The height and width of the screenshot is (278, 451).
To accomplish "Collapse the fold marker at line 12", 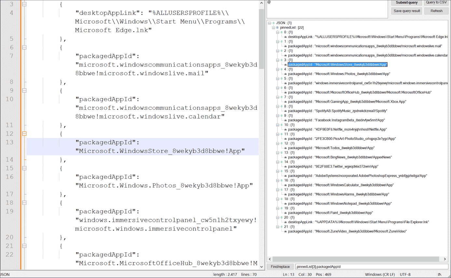I will pos(24,133).
